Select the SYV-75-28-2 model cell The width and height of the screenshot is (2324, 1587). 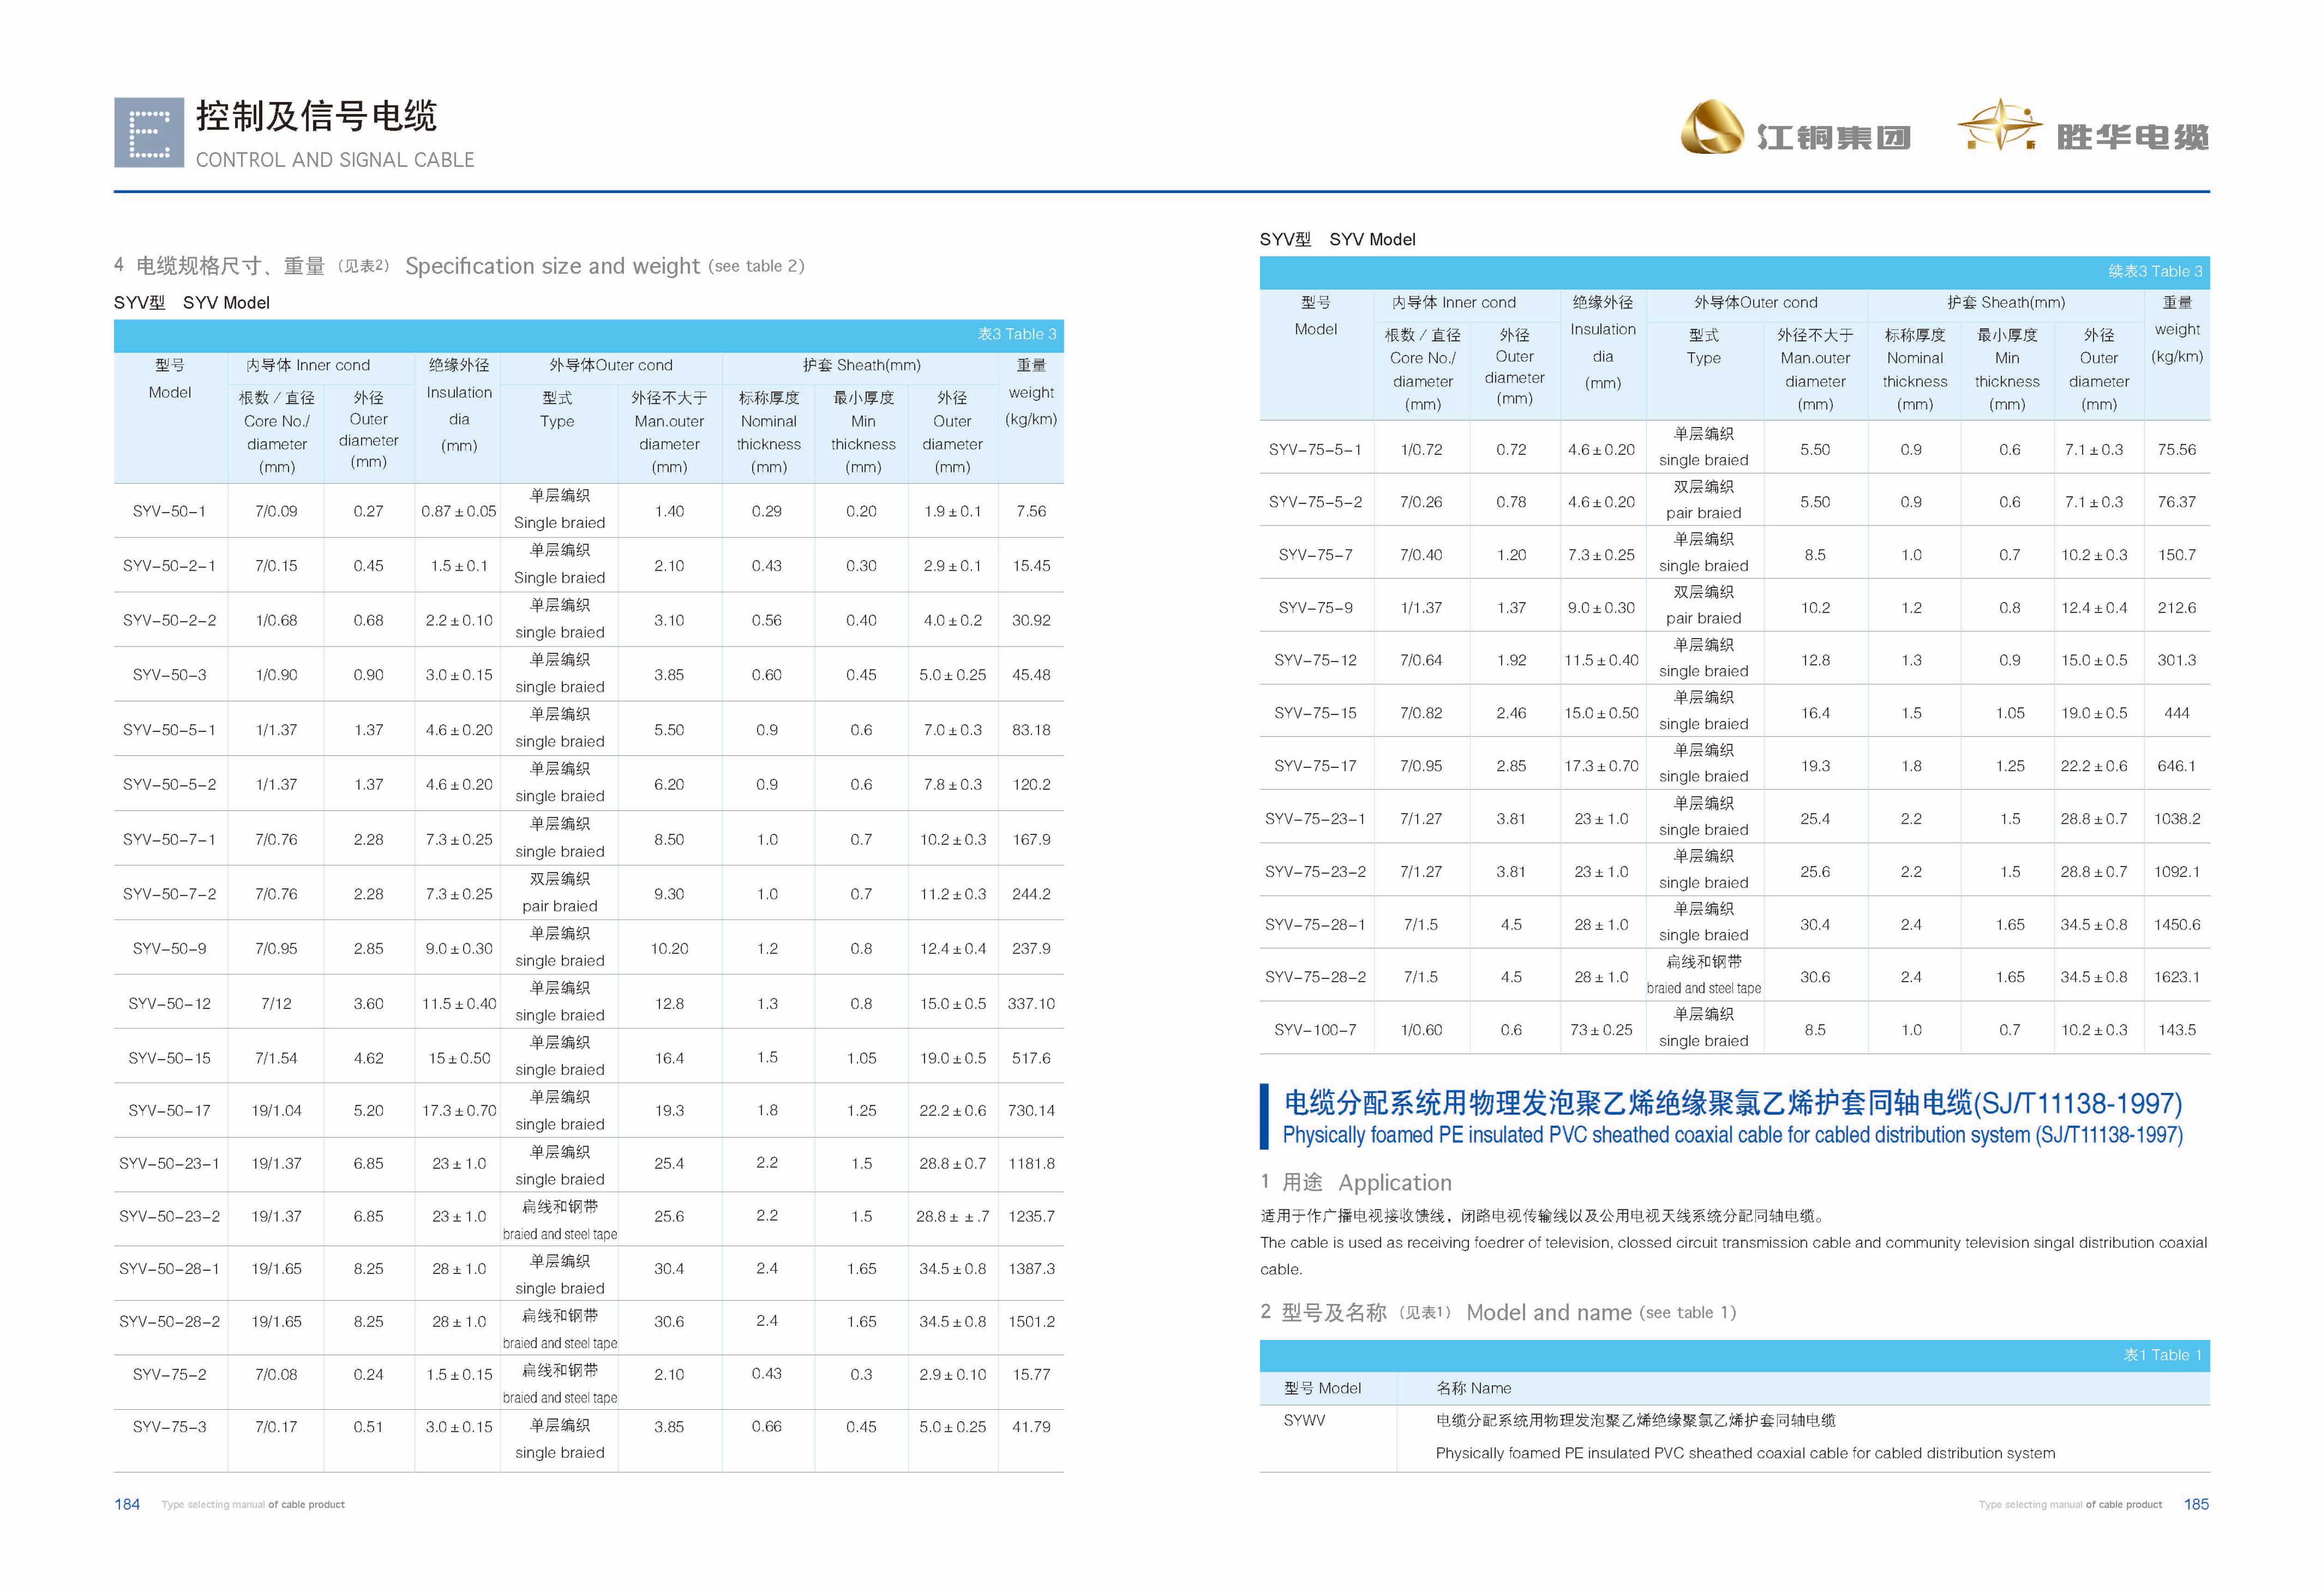click(1316, 977)
